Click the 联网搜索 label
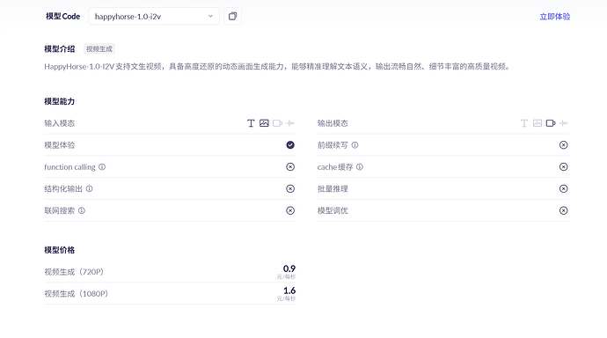The width and height of the screenshot is (607, 338). [60, 210]
